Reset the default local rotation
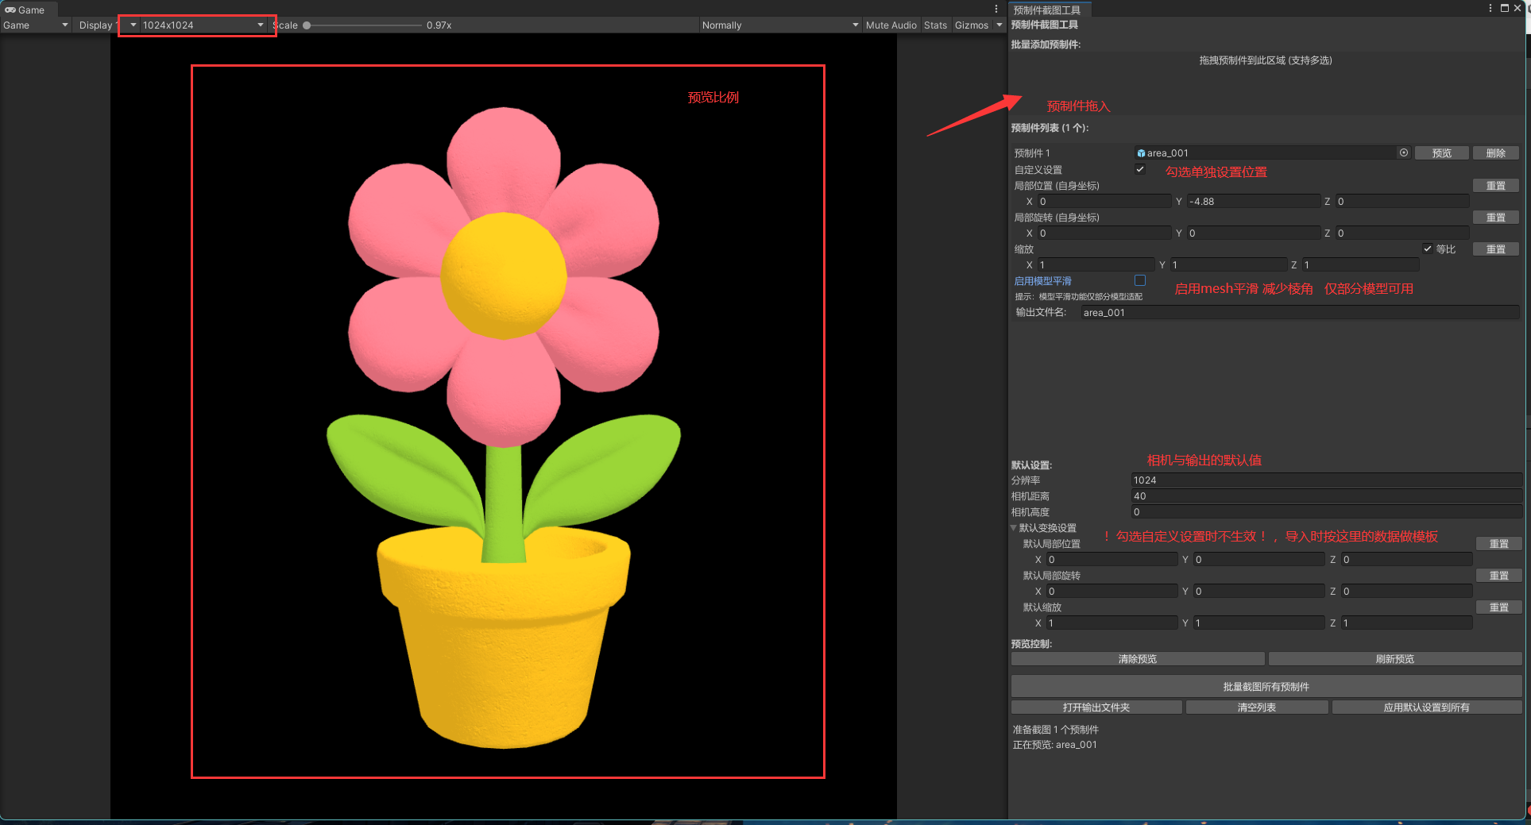Screen dimensions: 1531x825 coord(1498,576)
